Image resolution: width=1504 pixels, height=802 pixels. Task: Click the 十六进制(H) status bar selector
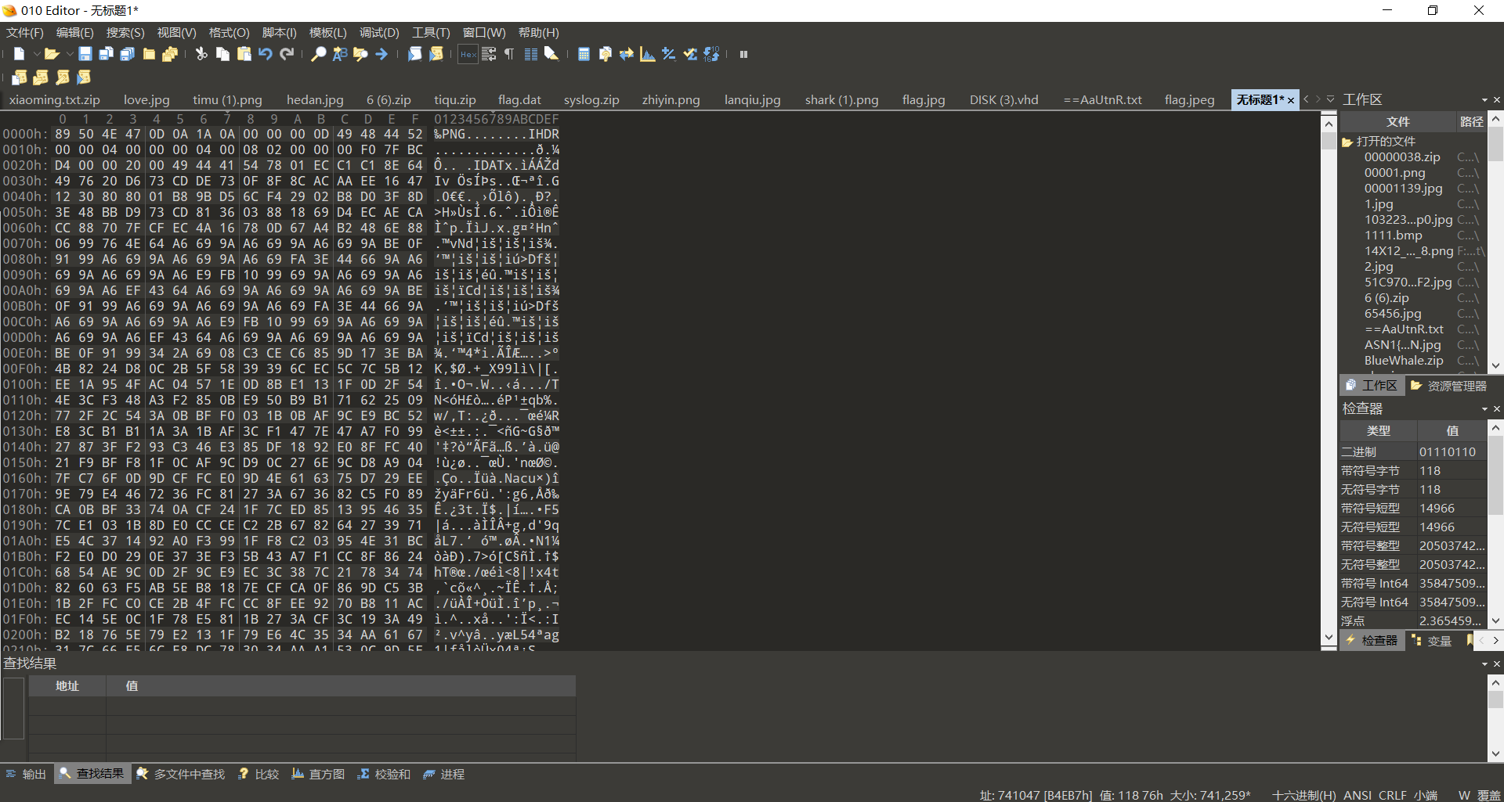click(1304, 795)
